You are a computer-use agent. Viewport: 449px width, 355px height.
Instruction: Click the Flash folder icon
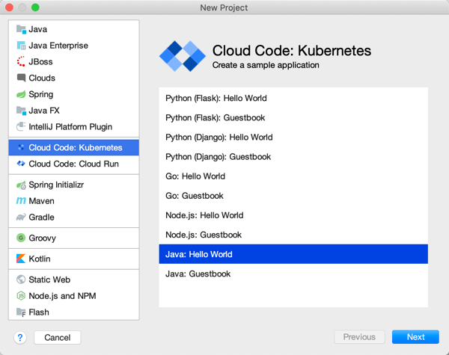(21, 312)
